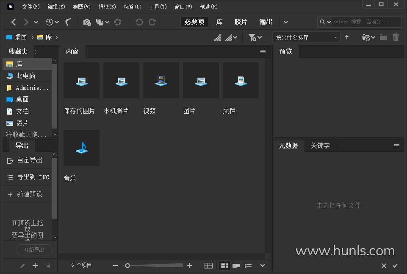Select the 音乐 folder thumbnail
The height and width of the screenshot is (274, 407).
coord(81,148)
